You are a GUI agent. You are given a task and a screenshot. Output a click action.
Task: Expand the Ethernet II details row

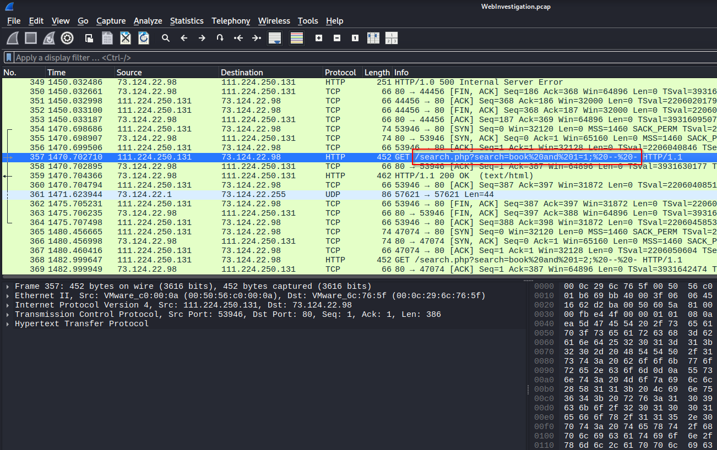pyautogui.click(x=7, y=296)
